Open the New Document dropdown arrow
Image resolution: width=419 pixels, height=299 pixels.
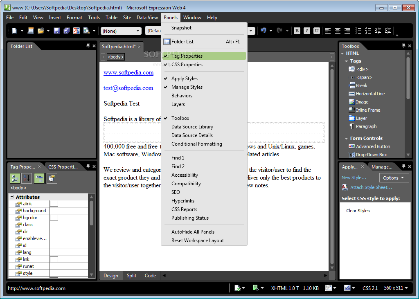click(x=22, y=31)
